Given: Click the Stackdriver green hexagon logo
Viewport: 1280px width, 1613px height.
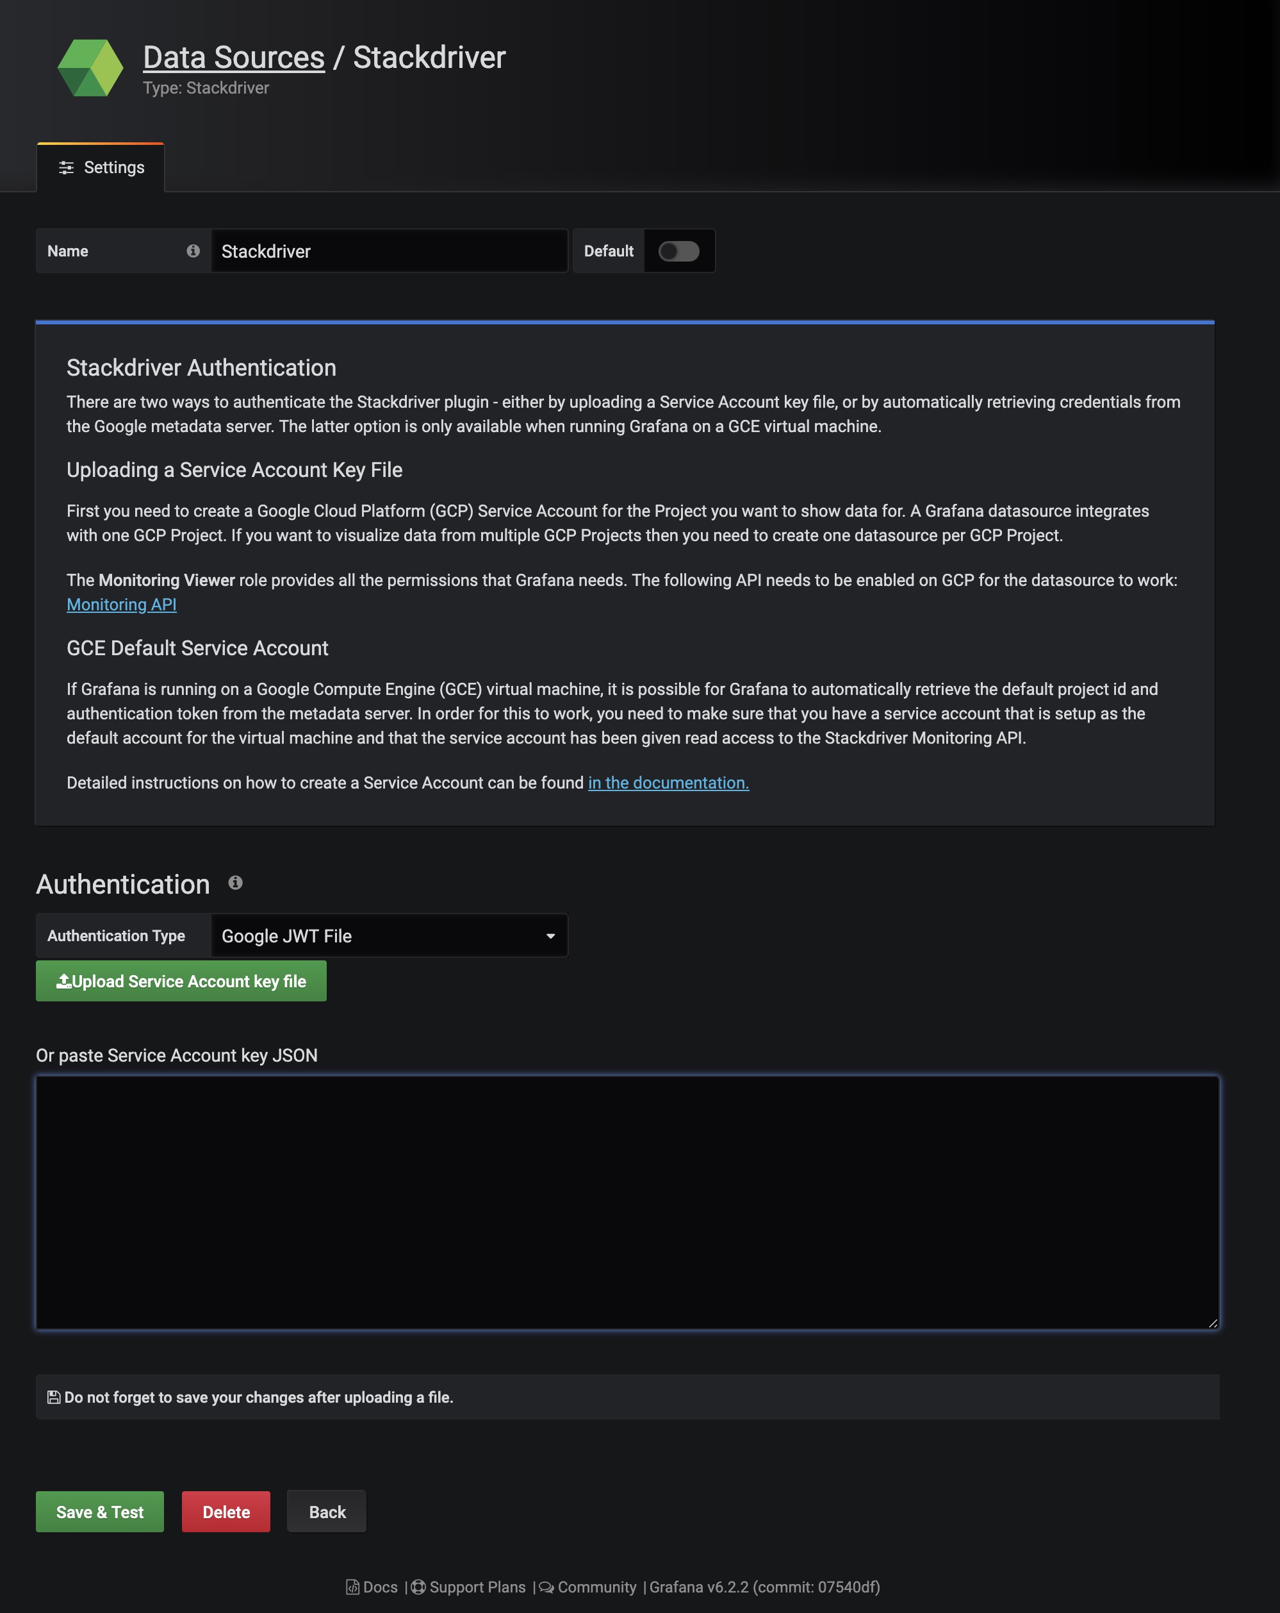Looking at the screenshot, I should click(x=90, y=68).
